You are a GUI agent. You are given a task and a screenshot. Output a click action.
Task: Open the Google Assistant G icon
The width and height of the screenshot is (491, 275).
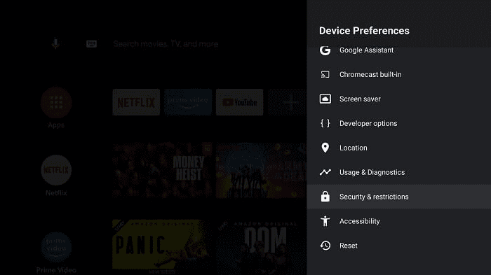[325, 50]
